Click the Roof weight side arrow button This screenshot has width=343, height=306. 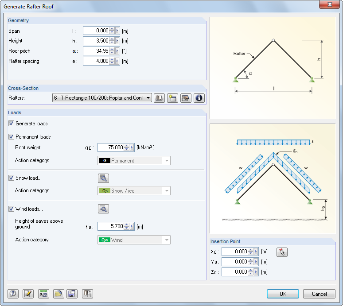(x=132, y=147)
